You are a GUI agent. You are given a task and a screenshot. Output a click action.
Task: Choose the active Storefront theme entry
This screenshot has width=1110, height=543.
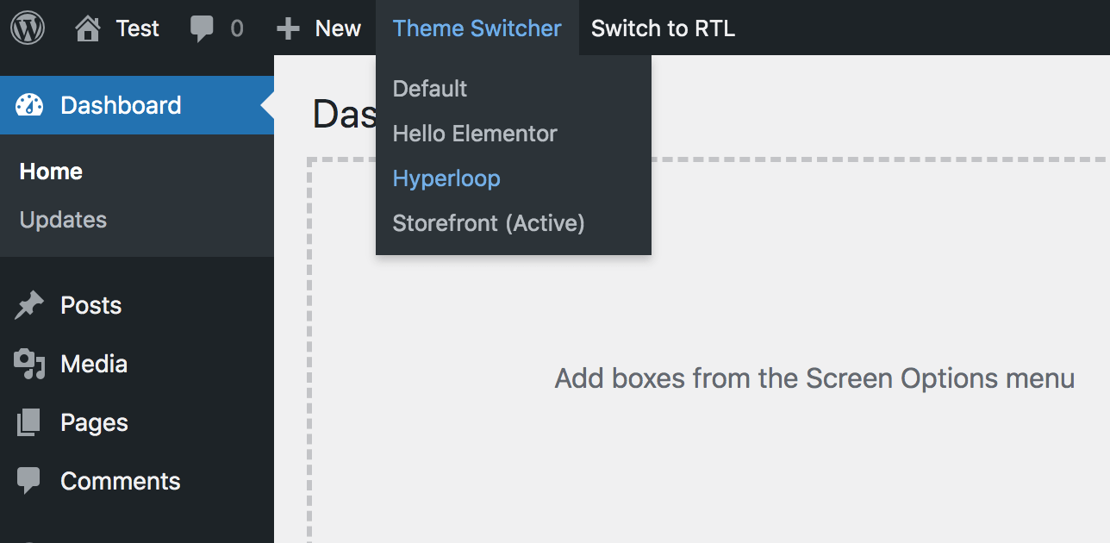click(x=489, y=222)
